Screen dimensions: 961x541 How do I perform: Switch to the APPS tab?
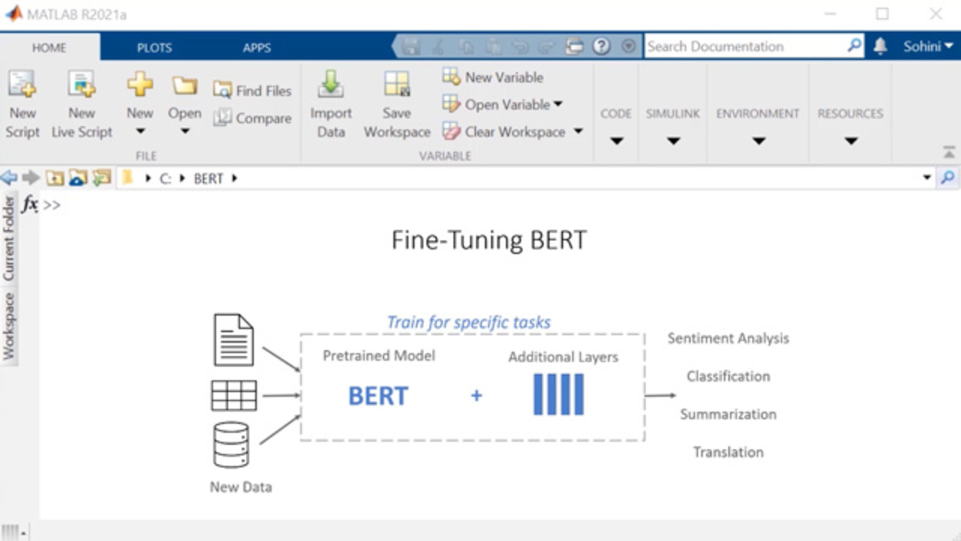point(257,47)
